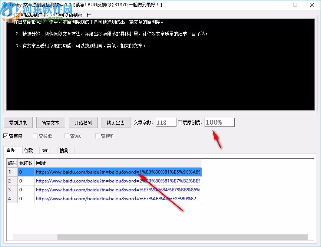The image size is (321, 247).
Task: Toggle the 查搜狗 checkbox
Action: point(105,136)
